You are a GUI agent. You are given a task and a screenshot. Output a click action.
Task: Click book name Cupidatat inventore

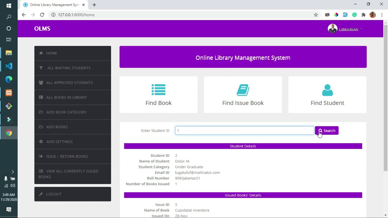[x=192, y=210]
